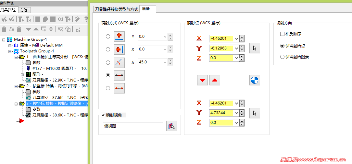The width and height of the screenshot is (352, 164).
Task: Click the 俯视图 view name field
Action: (132, 126)
